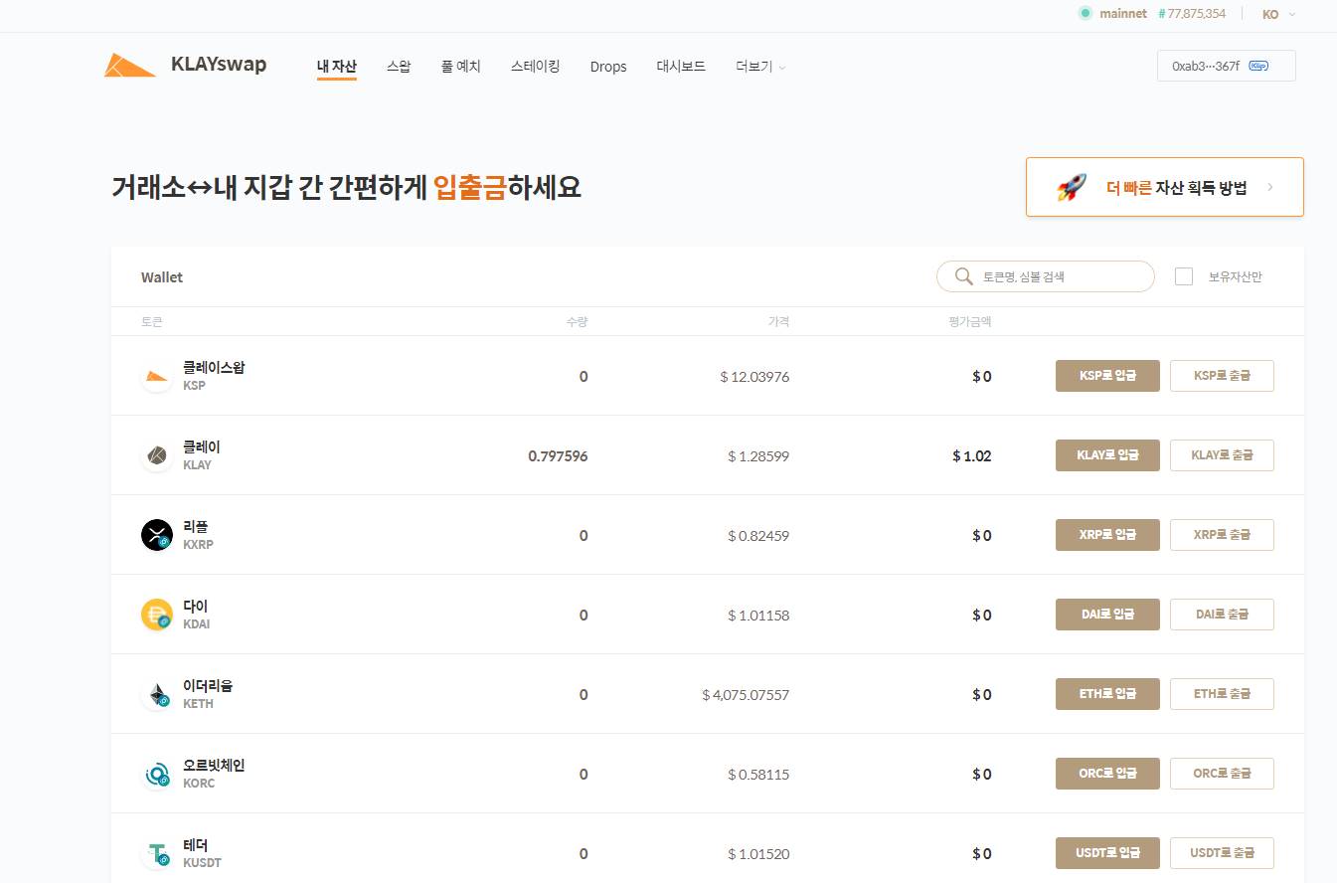Click the rocket icon in banner

[1071, 187]
